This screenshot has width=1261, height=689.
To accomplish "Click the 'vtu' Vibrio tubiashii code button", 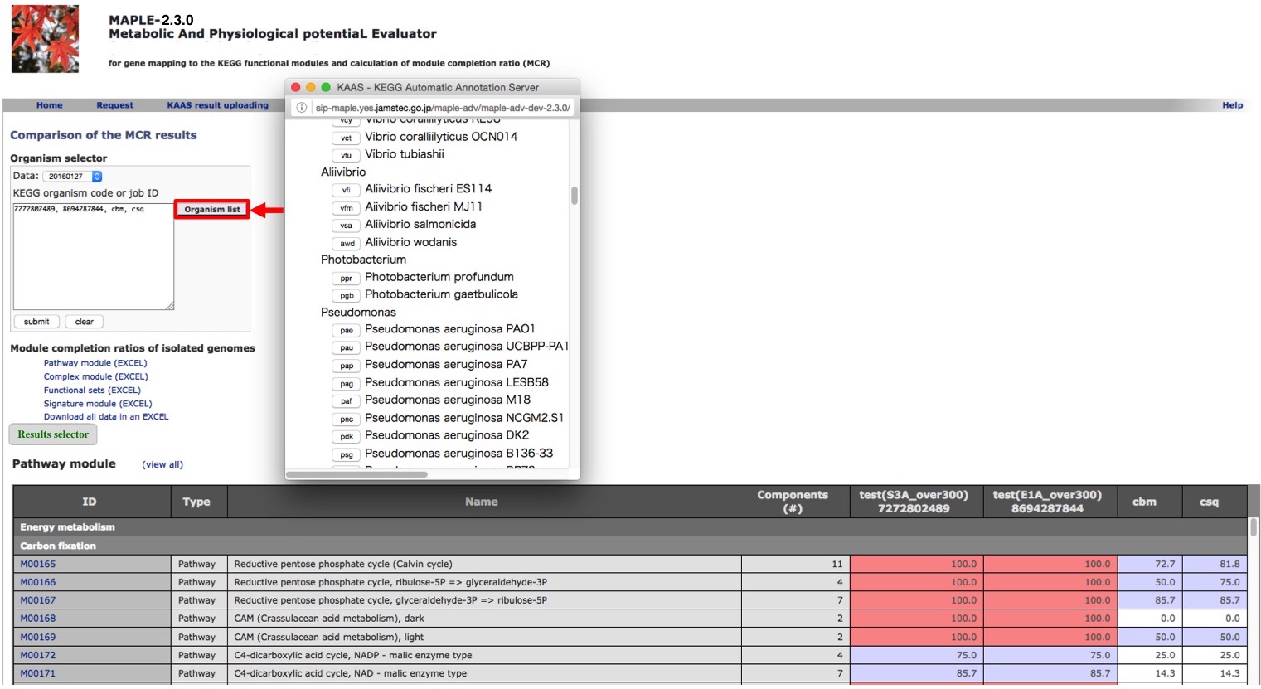I will click(347, 155).
